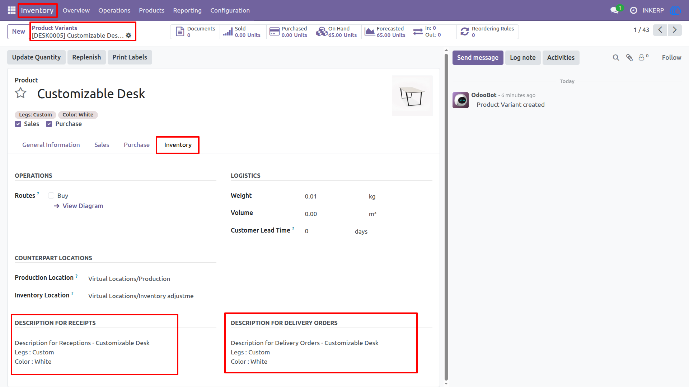Open the View Diagram link
The width and height of the screenshot is (689, 387).
[x=79, y=206]
